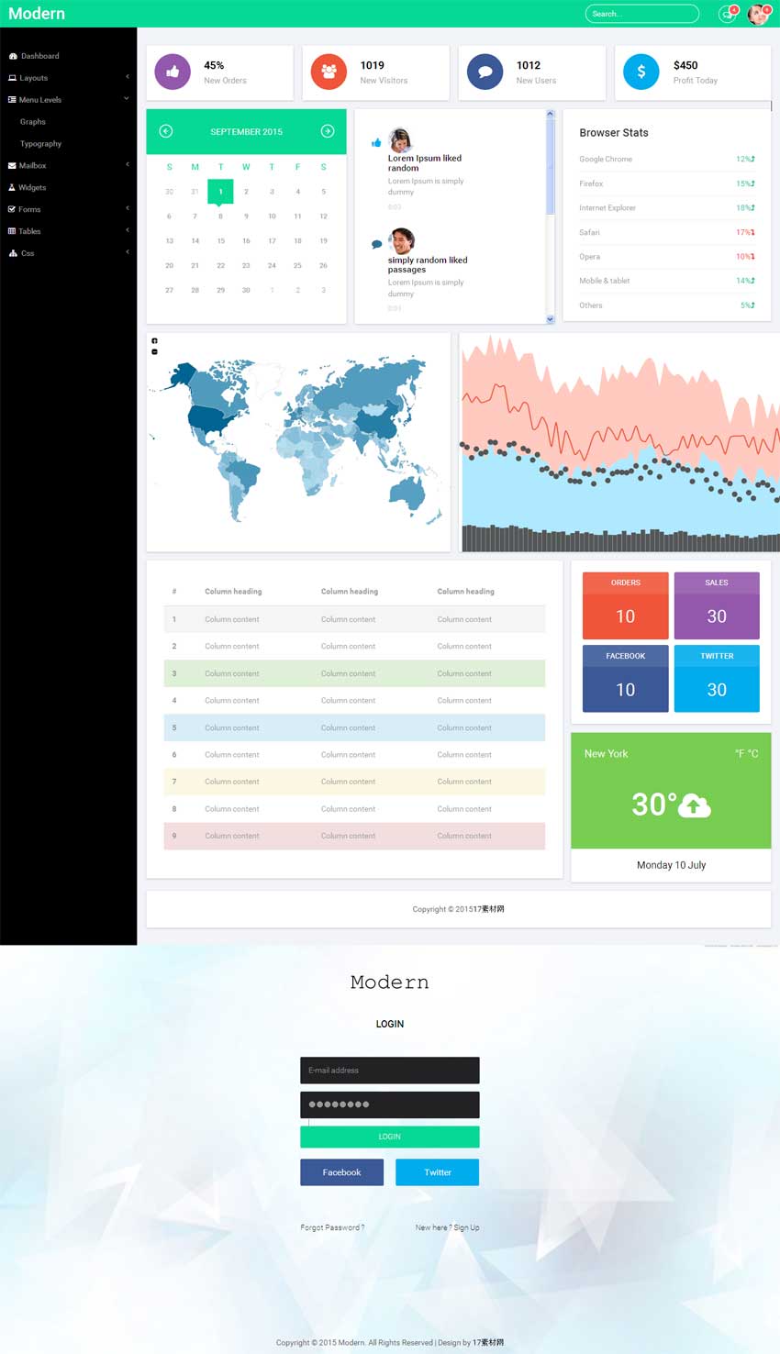The width and height of the screenshot is (780, 1354).
Task: Open Dashboard in the sidebar
Action: pos(39,56)
